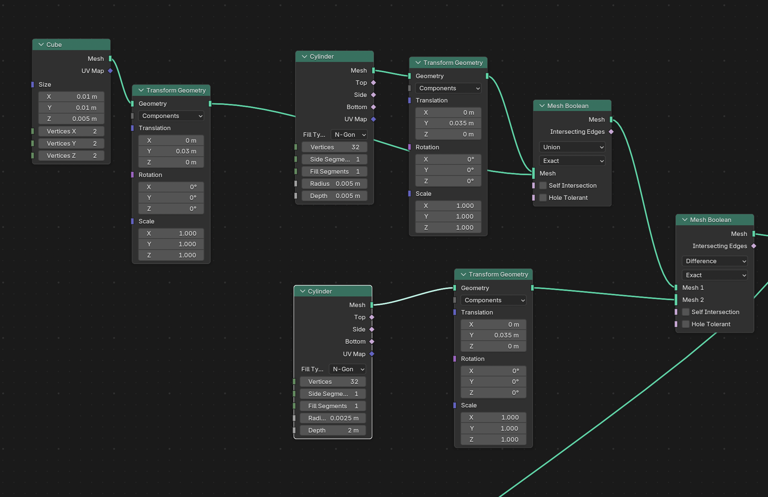This screenshot has width=768, height=497.
Task: Collapse the lower Cylinder node header arrow
Action: click(x=302, y=291)
